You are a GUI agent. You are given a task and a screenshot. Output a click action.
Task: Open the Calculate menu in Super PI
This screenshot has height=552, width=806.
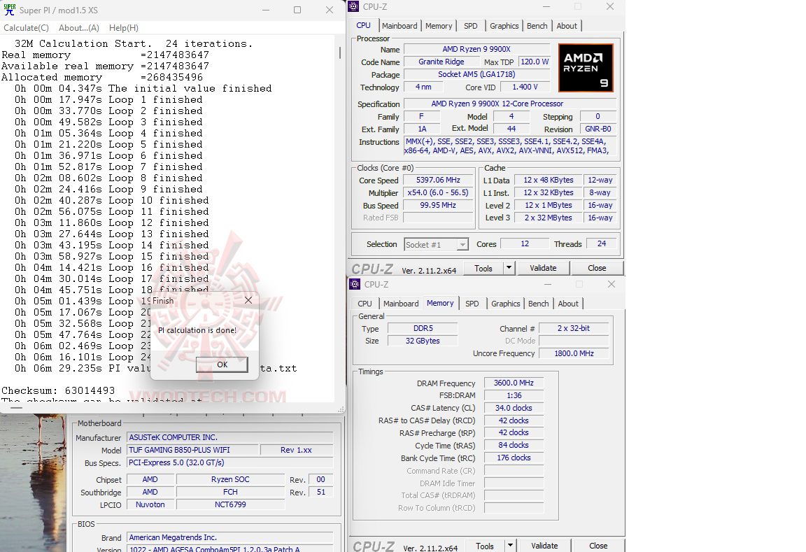(26, 27)
